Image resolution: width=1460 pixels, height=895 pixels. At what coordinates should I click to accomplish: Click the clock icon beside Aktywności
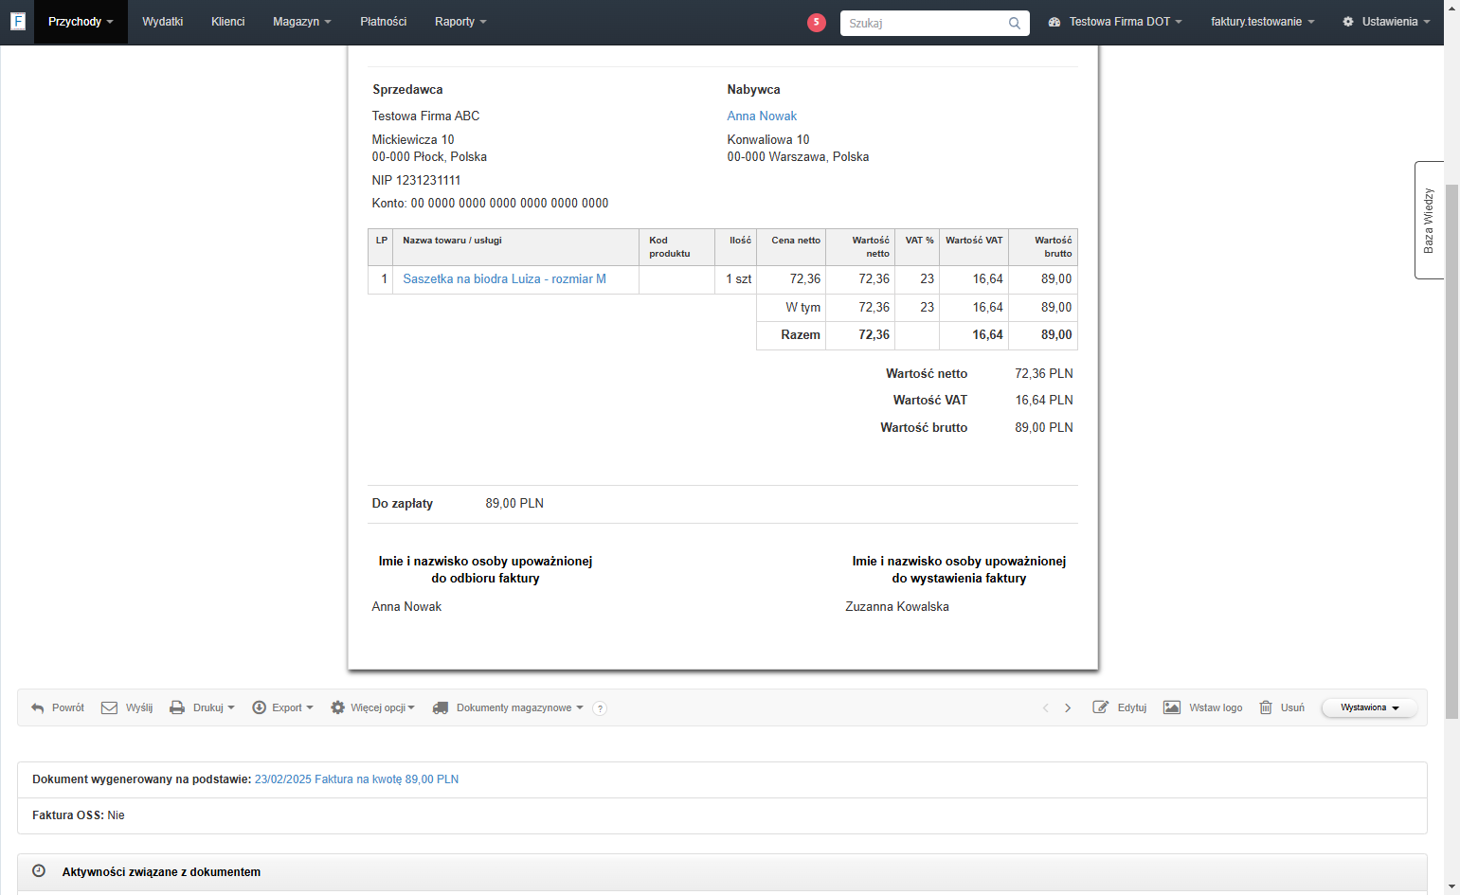click(39, 870)
